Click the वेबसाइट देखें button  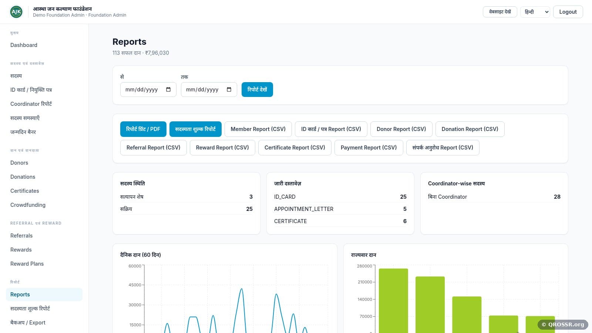[x=500, y=12]
